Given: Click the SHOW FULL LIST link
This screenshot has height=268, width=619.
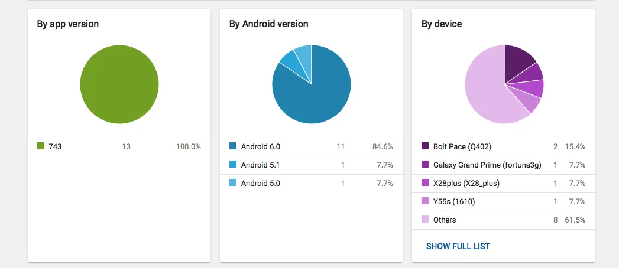Looking at the screenshot, I should tap(458, 246).
